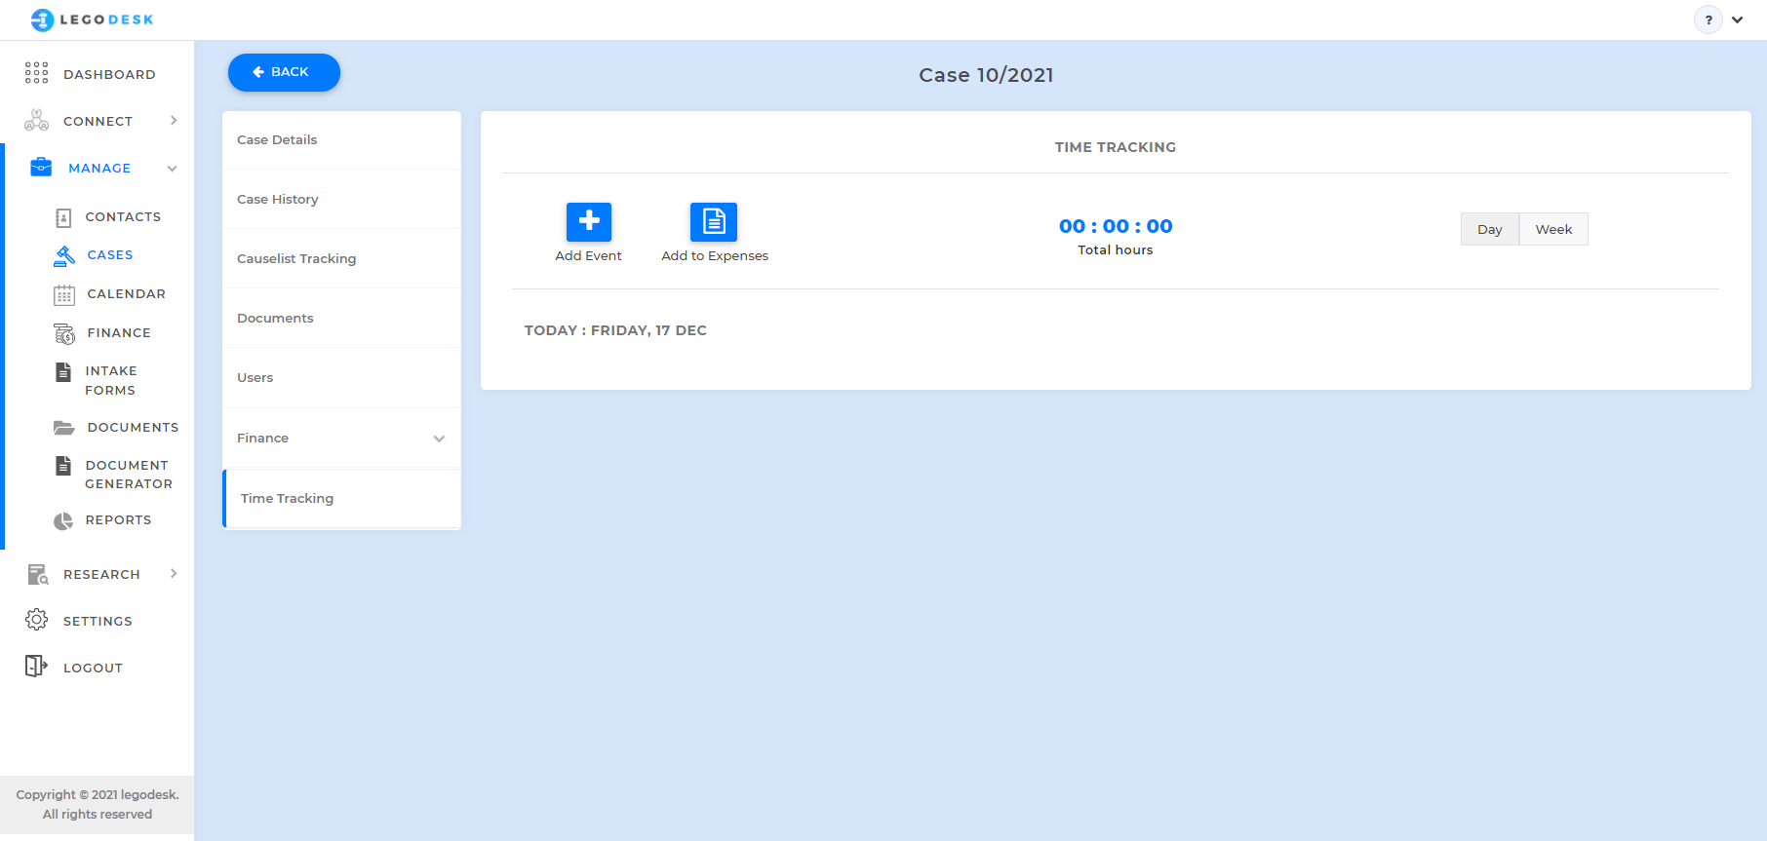The width and height of the screenshot is (1767, 841).
Task: Click the Intake Forms document icon
Action: click(63, 371)
